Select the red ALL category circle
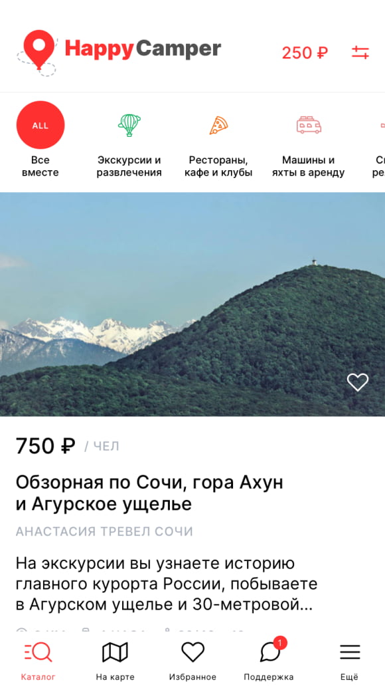 point(40,125)
